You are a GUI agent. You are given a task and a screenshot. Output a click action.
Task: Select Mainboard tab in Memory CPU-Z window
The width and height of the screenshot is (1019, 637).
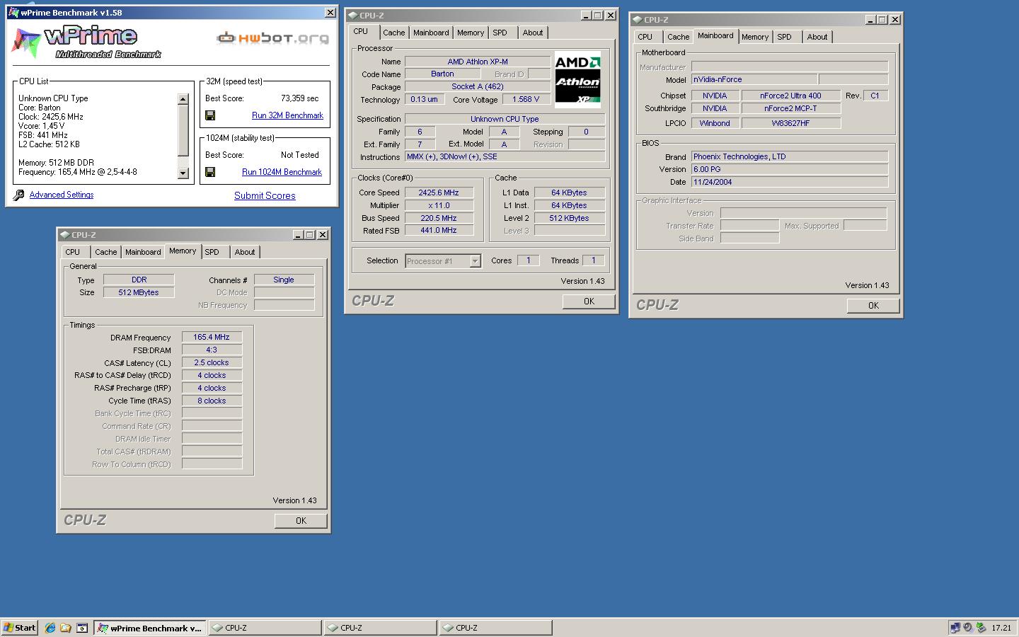pyautogui.click(x=143, y=252)
